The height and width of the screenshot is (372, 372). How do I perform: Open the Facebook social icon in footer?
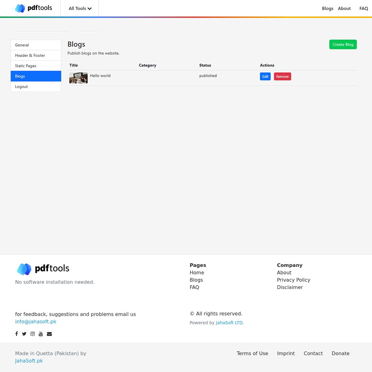17,334
